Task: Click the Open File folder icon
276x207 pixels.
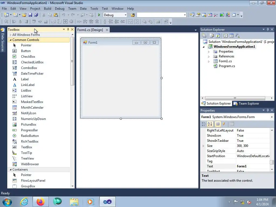Action: 24,15
